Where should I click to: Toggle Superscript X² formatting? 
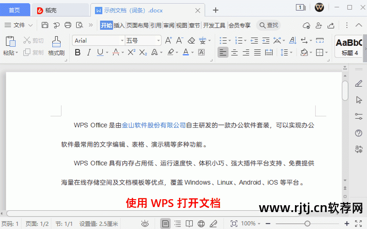pyautogui.click(x=131, y=52)
